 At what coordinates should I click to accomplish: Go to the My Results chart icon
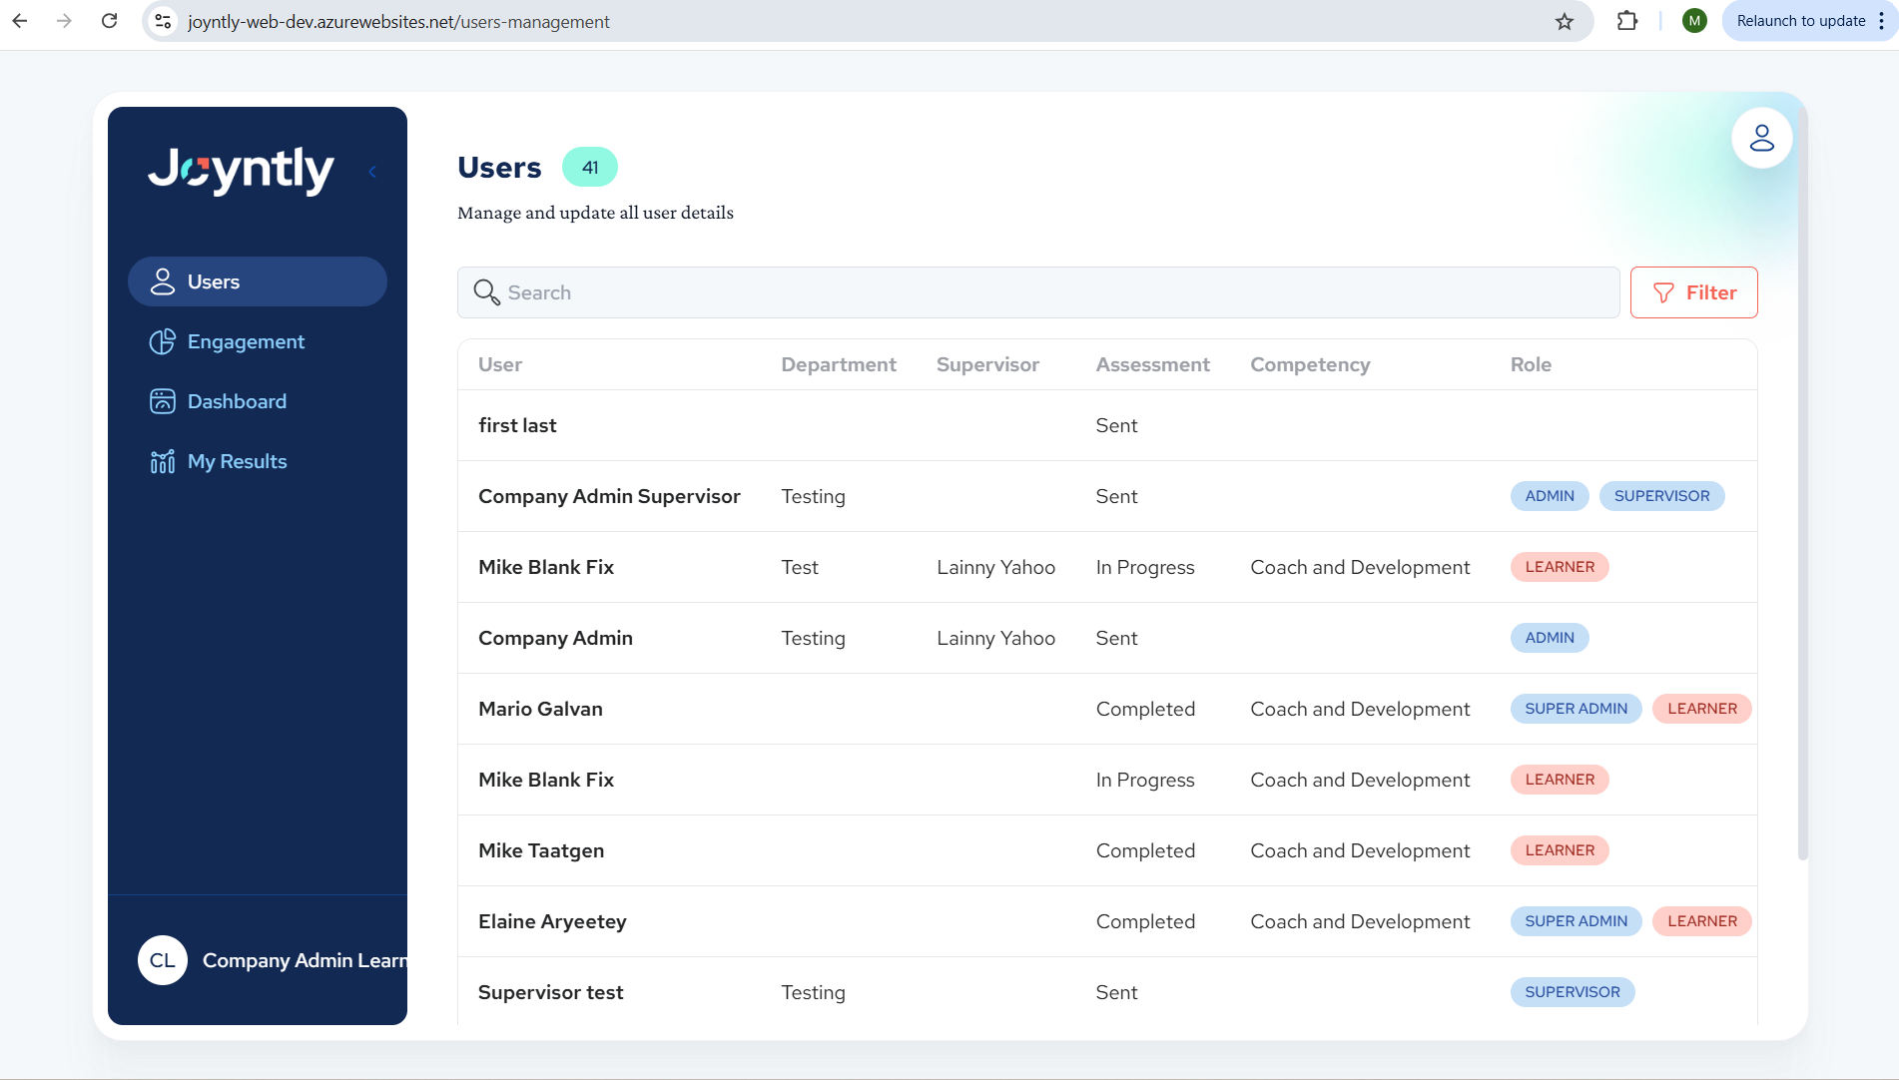pyautogui.click(x=162, y=461)
